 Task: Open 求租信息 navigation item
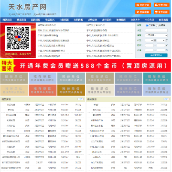point(107,20)
